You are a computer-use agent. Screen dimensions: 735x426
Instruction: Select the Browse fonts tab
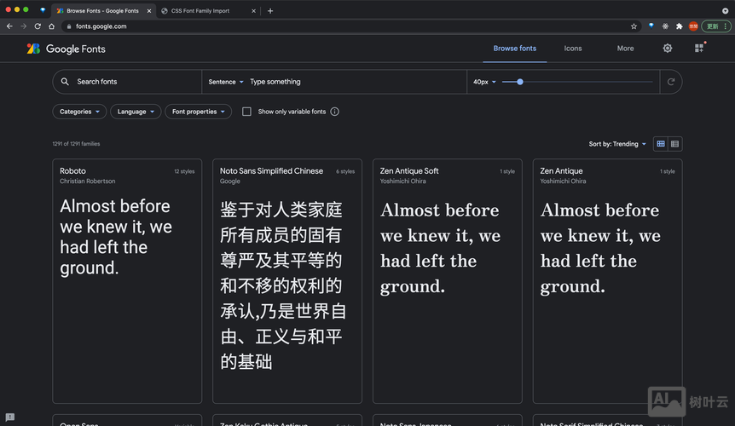click(x=515, y=49)
